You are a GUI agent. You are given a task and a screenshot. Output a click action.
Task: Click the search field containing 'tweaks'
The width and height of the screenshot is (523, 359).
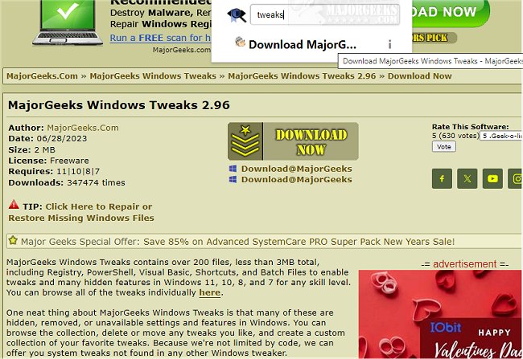coord(325,14)
